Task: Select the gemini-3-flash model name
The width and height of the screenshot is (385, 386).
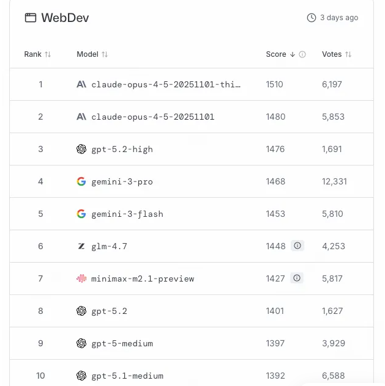Action: 127,214
